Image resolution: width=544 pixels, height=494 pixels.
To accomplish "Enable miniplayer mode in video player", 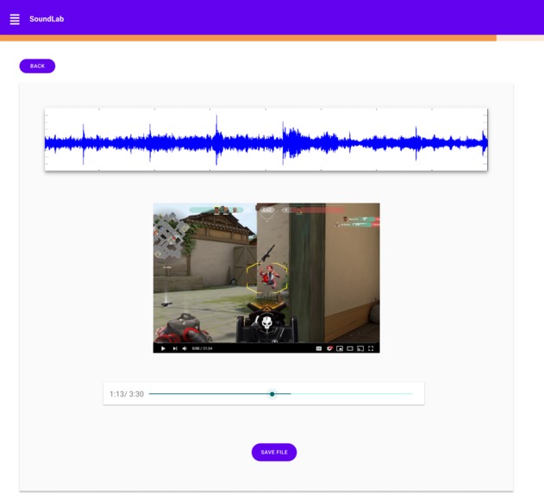I will [340, 348].
